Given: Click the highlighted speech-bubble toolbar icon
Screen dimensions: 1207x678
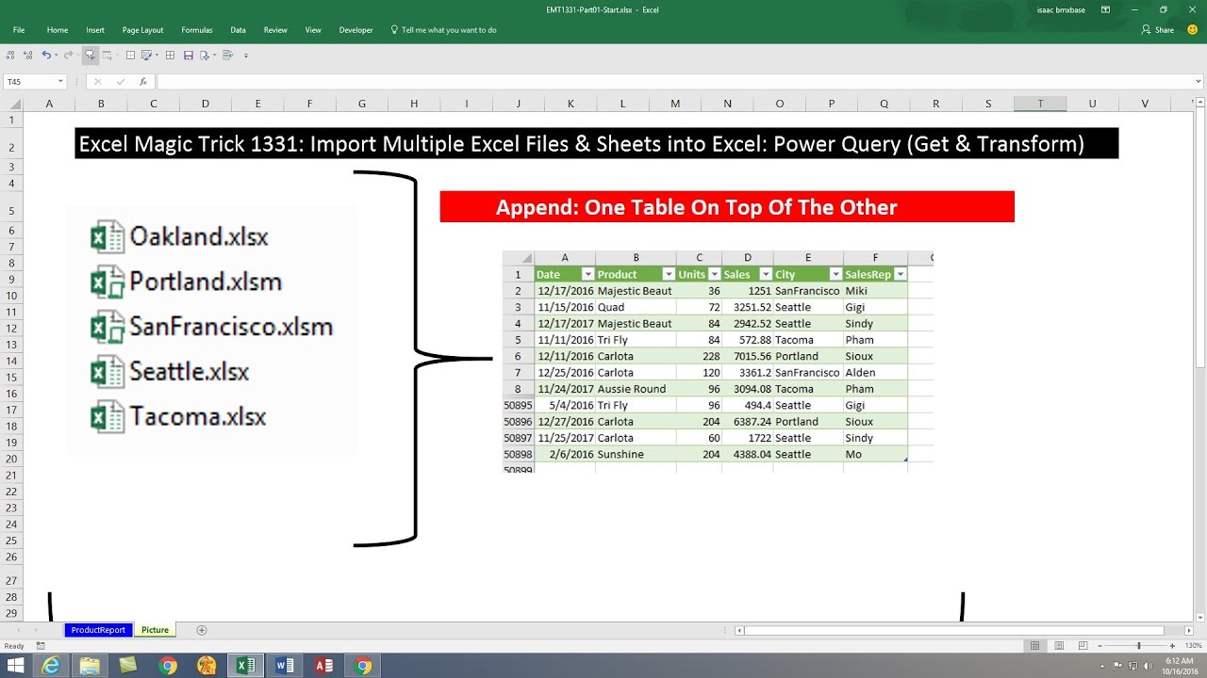Looking at the screenshot, I should pyautogui.click(x=91, y=56).
